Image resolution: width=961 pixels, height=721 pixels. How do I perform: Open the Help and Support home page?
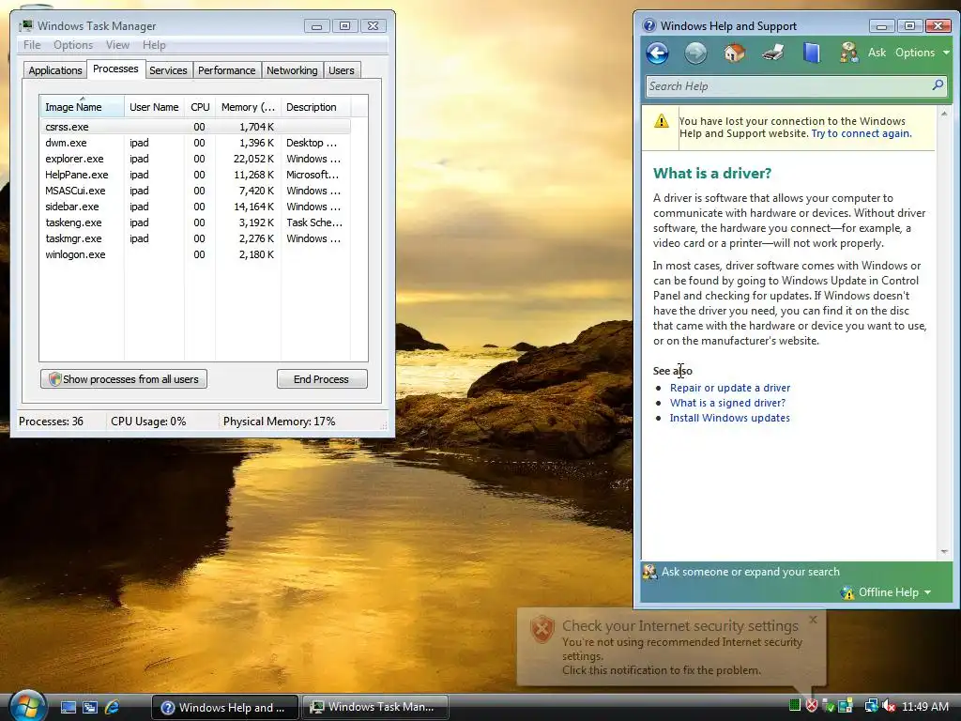coord(734,53)
